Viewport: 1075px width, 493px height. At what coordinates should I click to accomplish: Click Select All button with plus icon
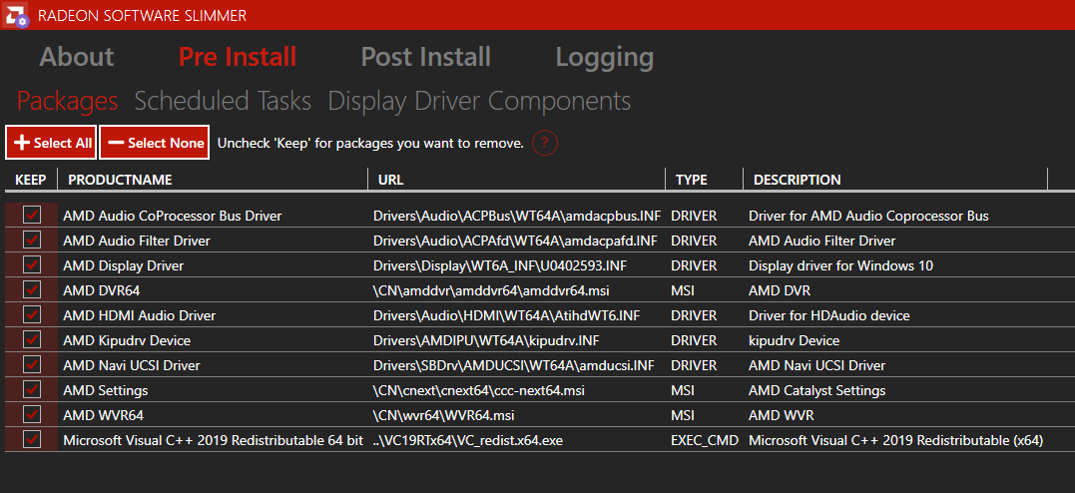[51, 143]
